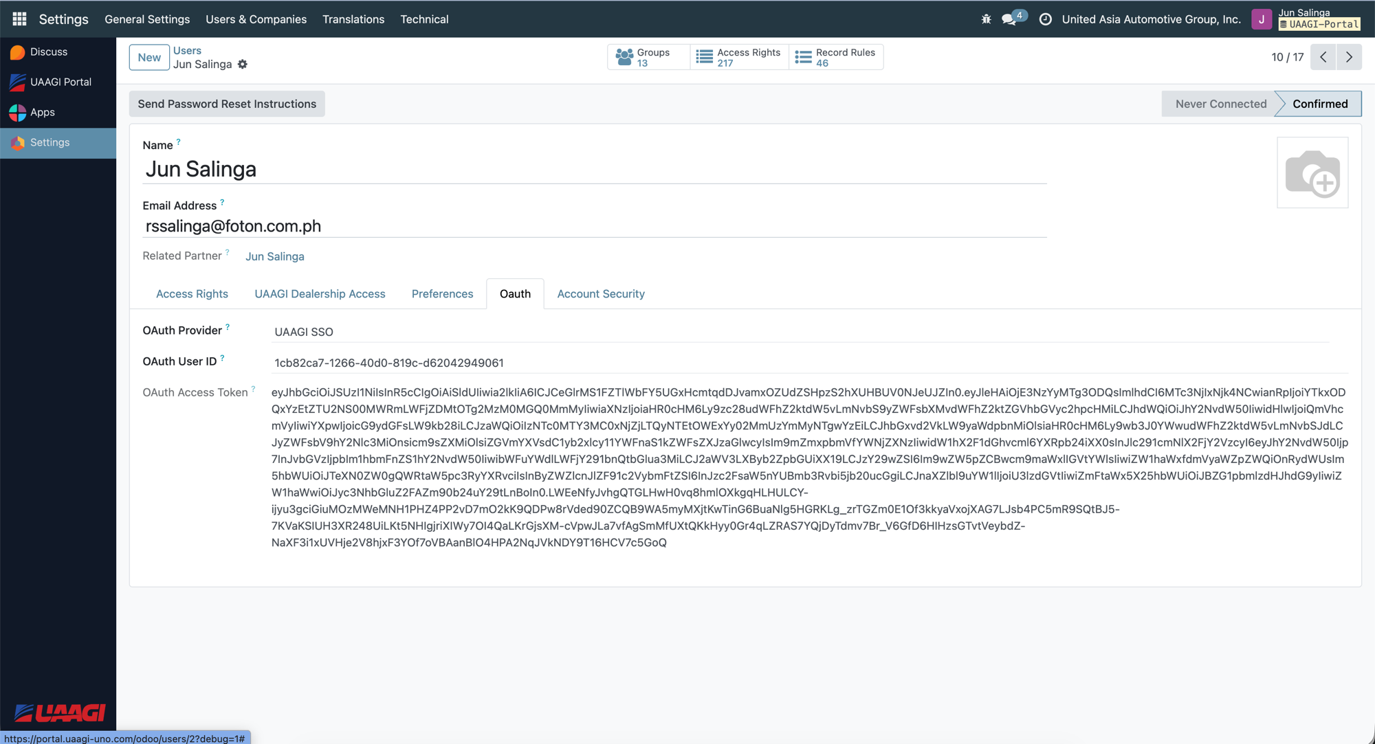Open the Jun Salinga user account menu

pos(1303,19)
